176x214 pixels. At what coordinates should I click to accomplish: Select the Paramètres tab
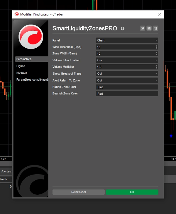32,59
